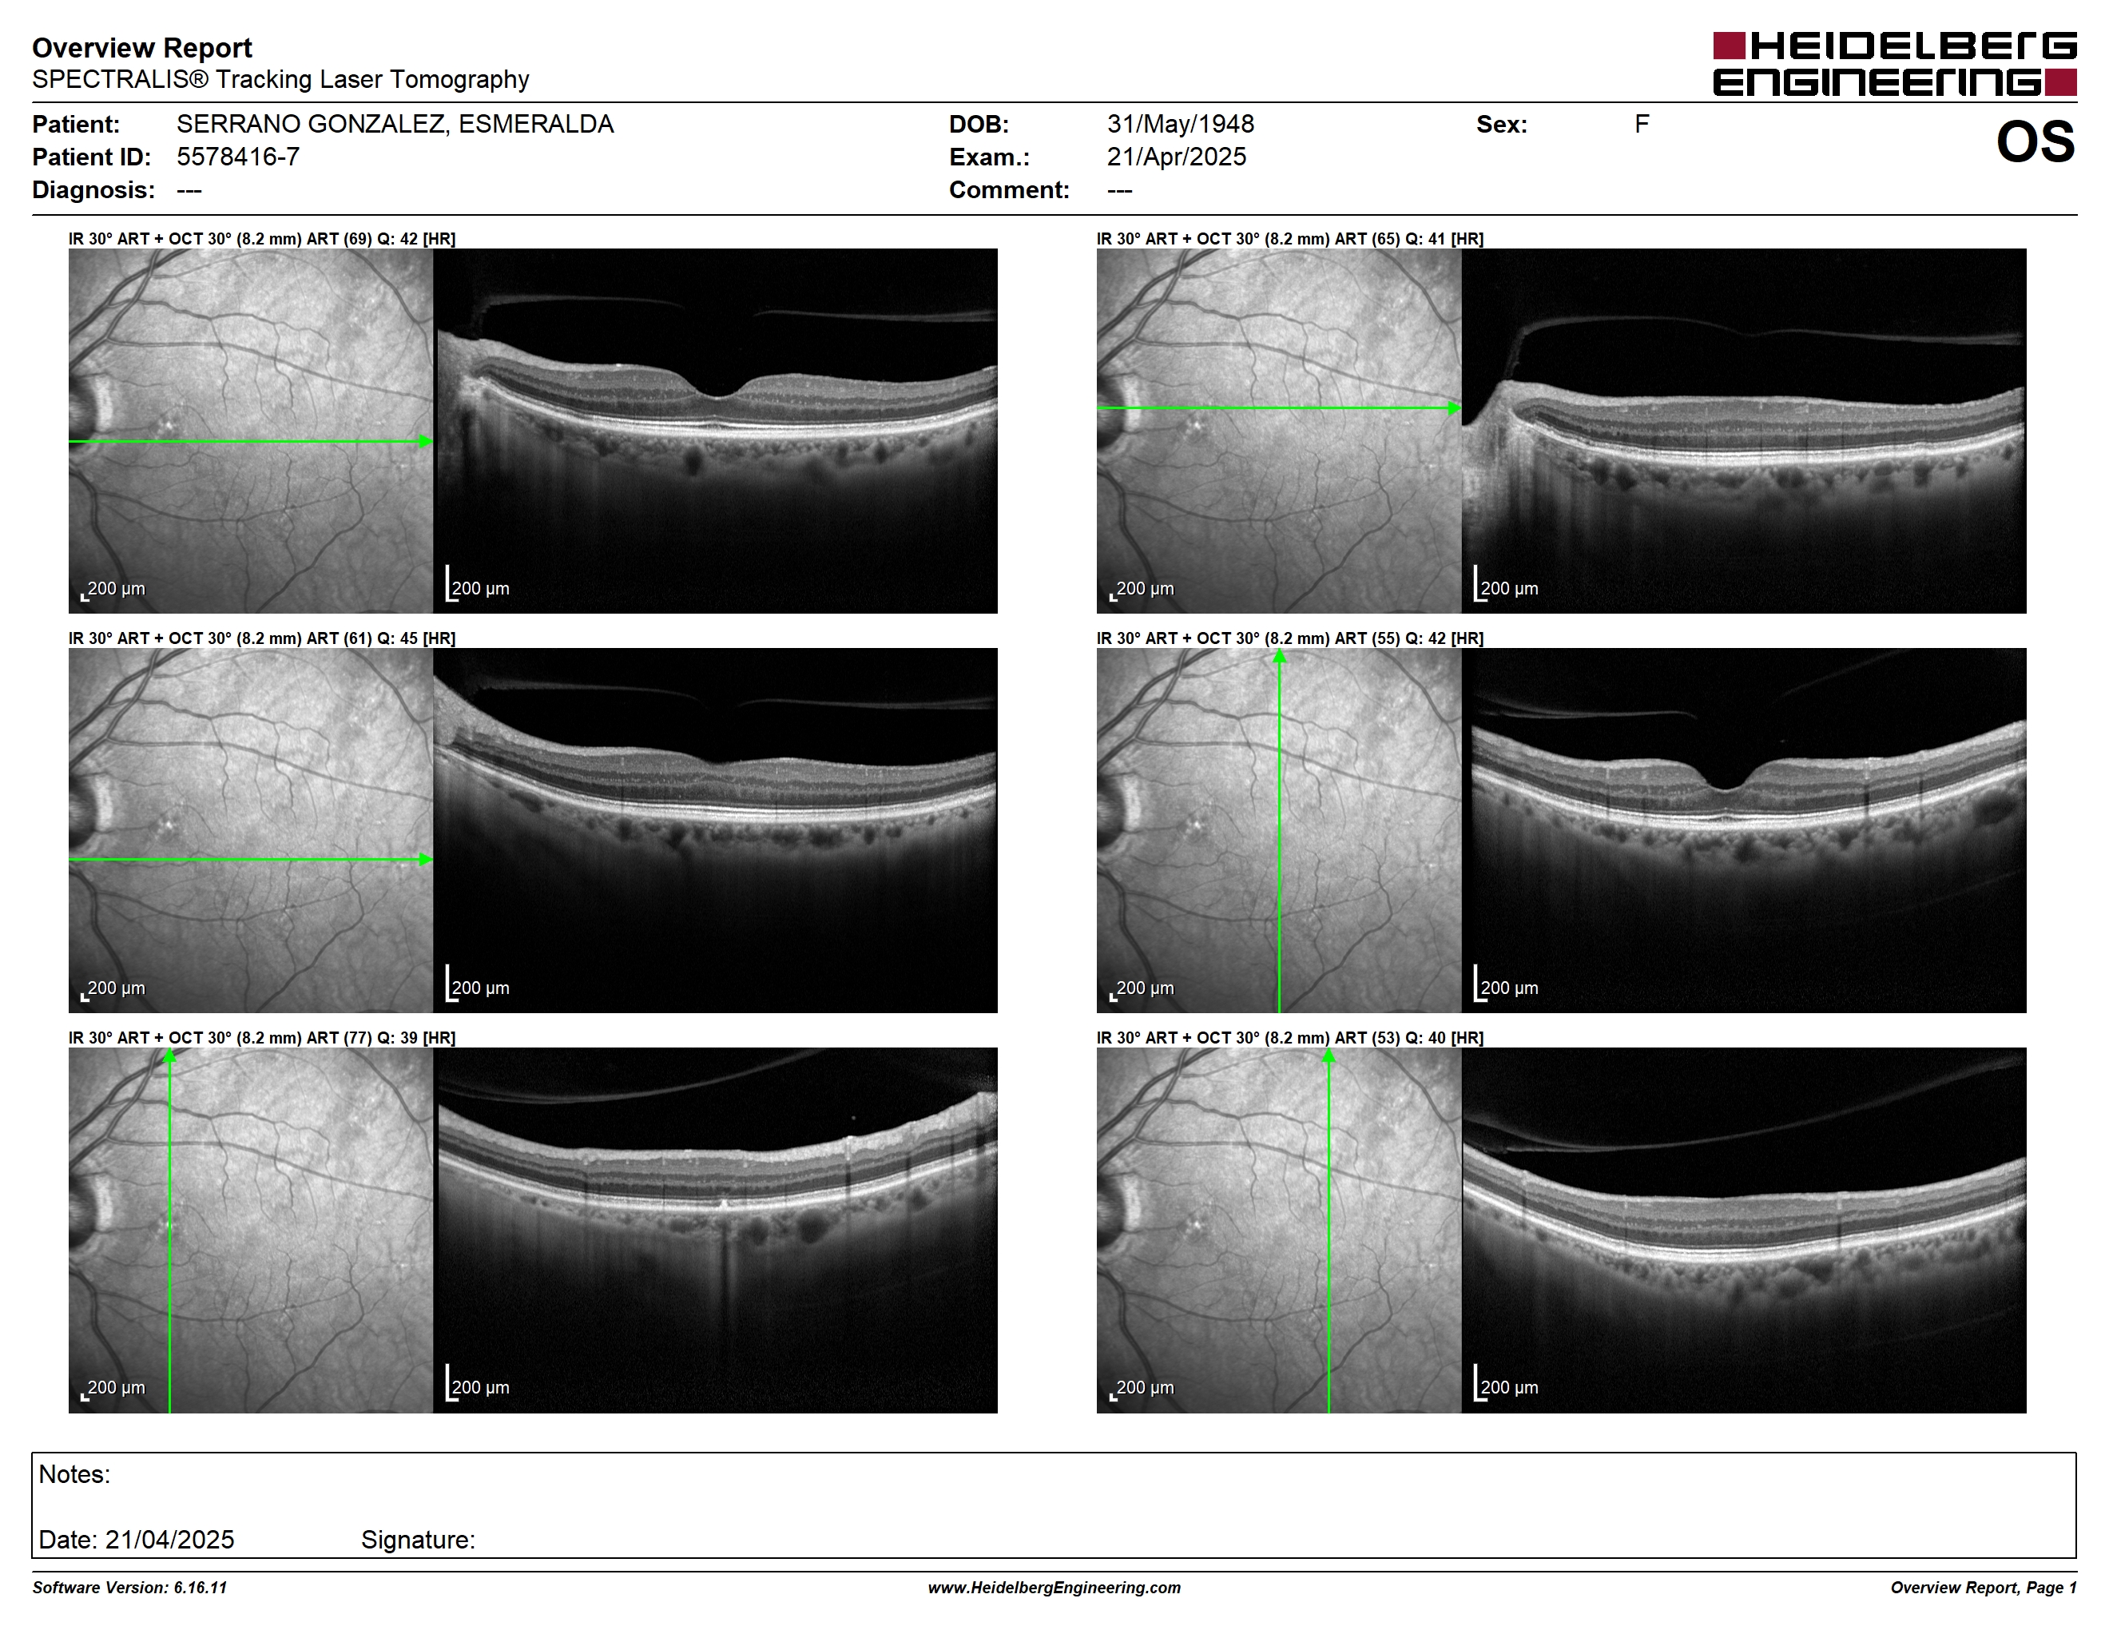2109x1630 pixels.
Task: Open OCT B-scan of ART (61) Q: 45
Action: point(716,830)
